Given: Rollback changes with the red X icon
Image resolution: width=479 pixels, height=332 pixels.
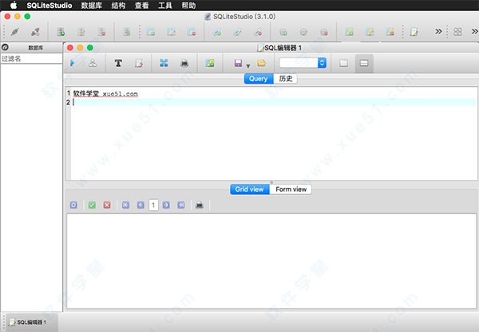Looking at the screenshot, I should pyautogui.click(x=107, y=205).
